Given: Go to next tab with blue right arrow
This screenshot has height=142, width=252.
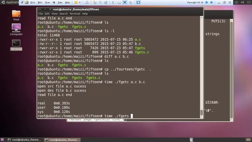Looking at the screenshot, I should pos(212,2).
